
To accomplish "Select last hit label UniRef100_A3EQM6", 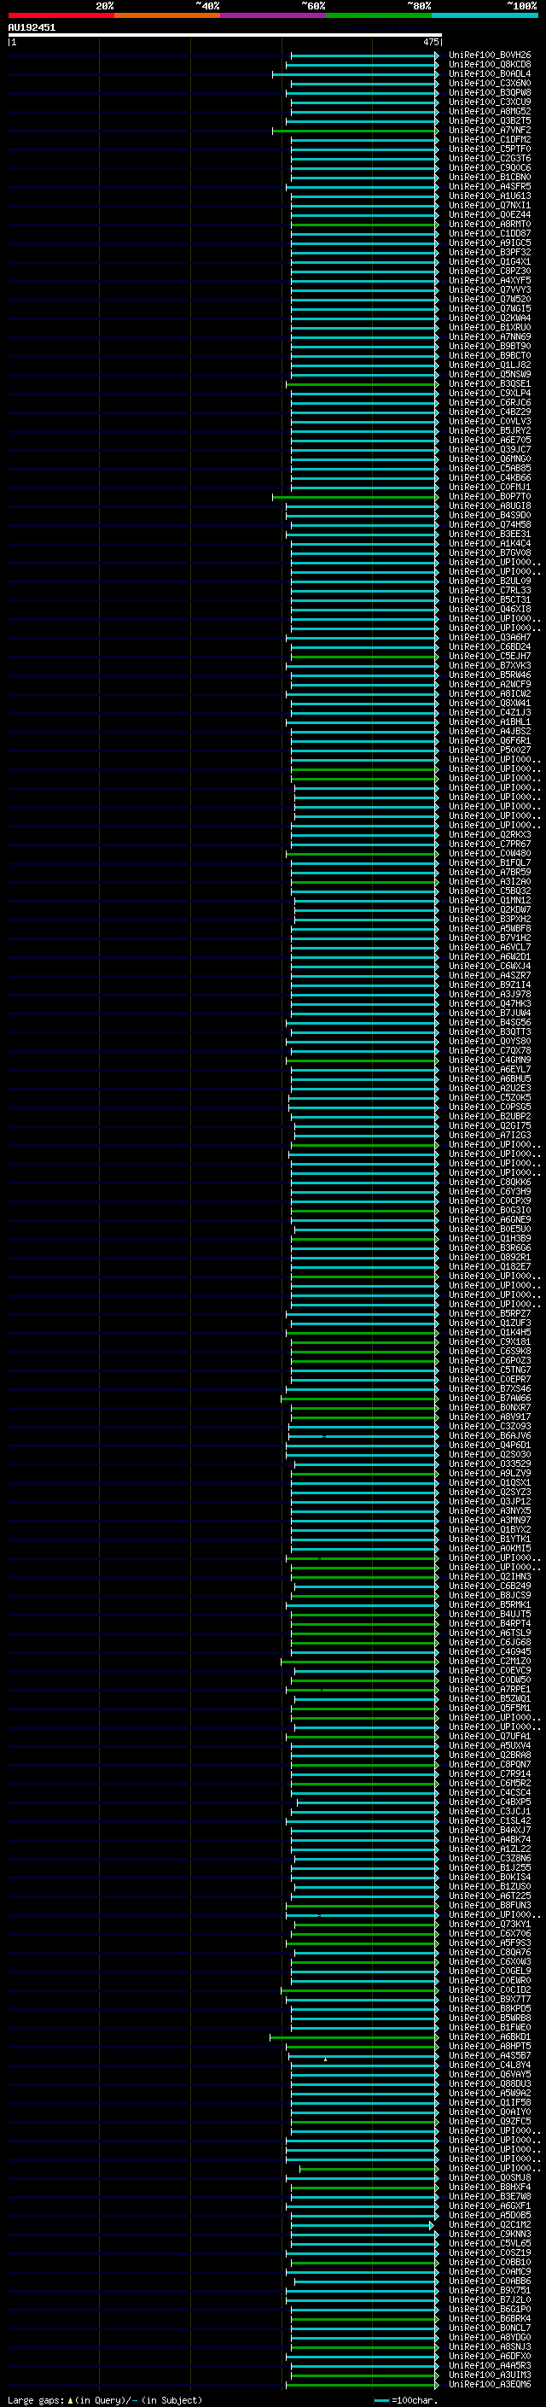I will pos(490,2384).
